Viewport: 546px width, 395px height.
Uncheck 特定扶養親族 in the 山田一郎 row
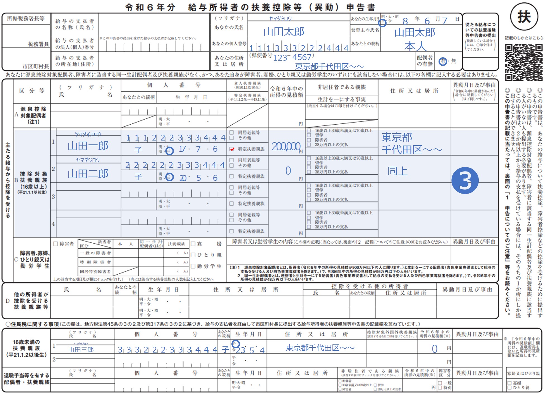click(232, 149)
